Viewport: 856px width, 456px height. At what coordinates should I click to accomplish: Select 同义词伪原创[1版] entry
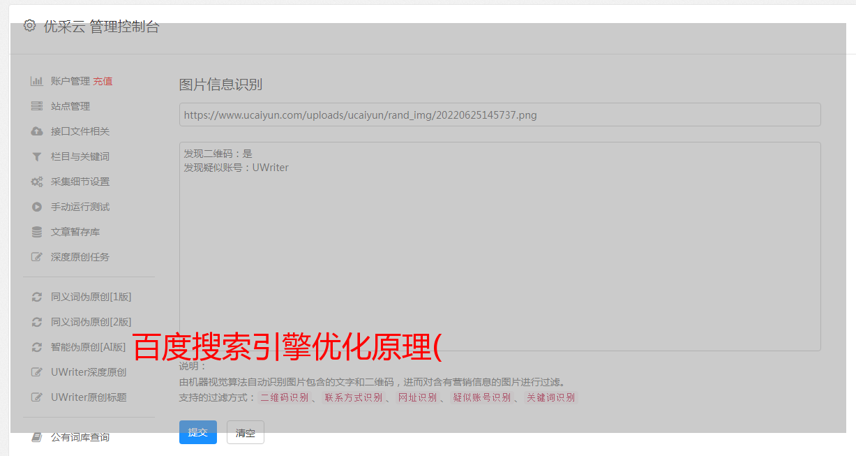[91, 297]
